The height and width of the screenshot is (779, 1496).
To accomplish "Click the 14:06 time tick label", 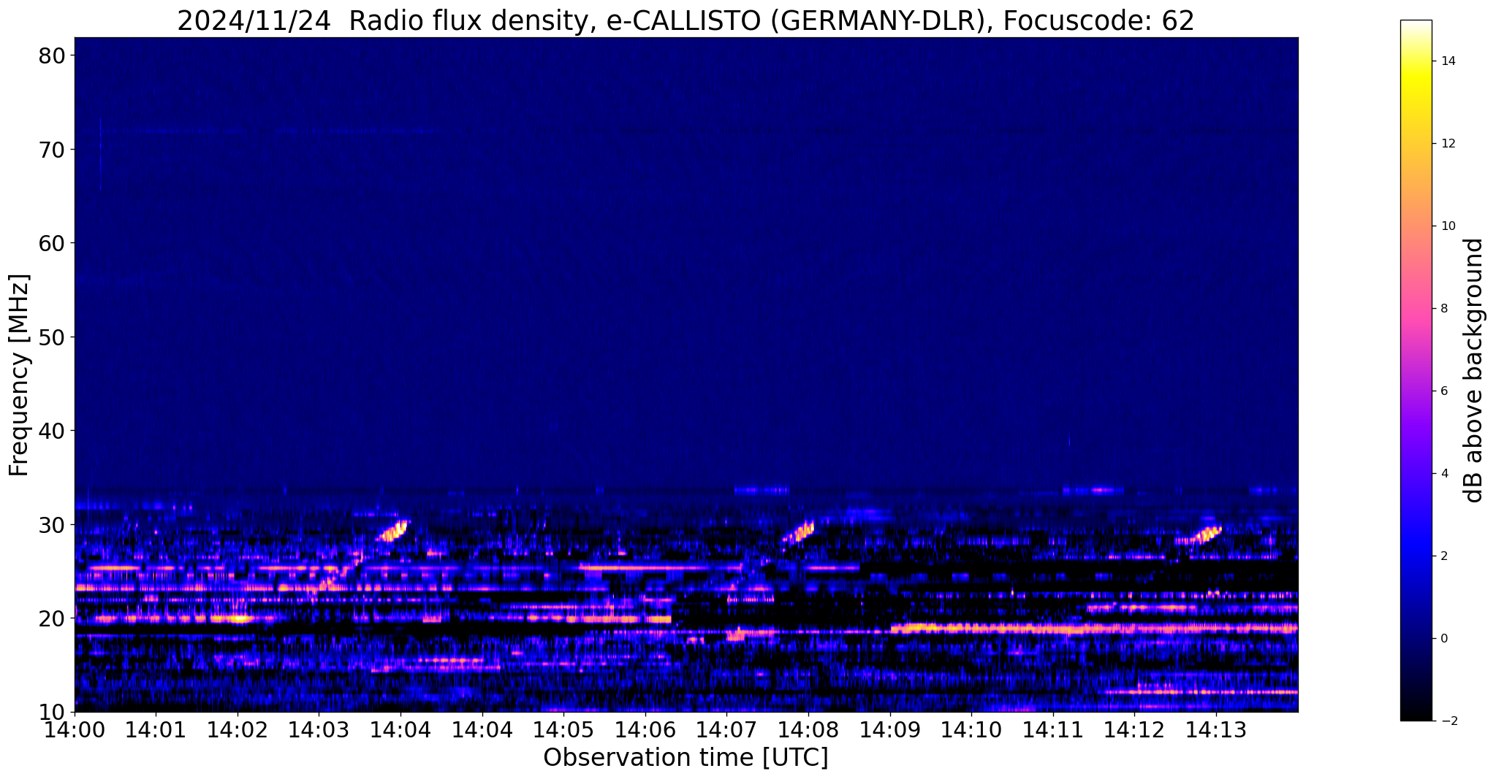I will pos(645,729).
